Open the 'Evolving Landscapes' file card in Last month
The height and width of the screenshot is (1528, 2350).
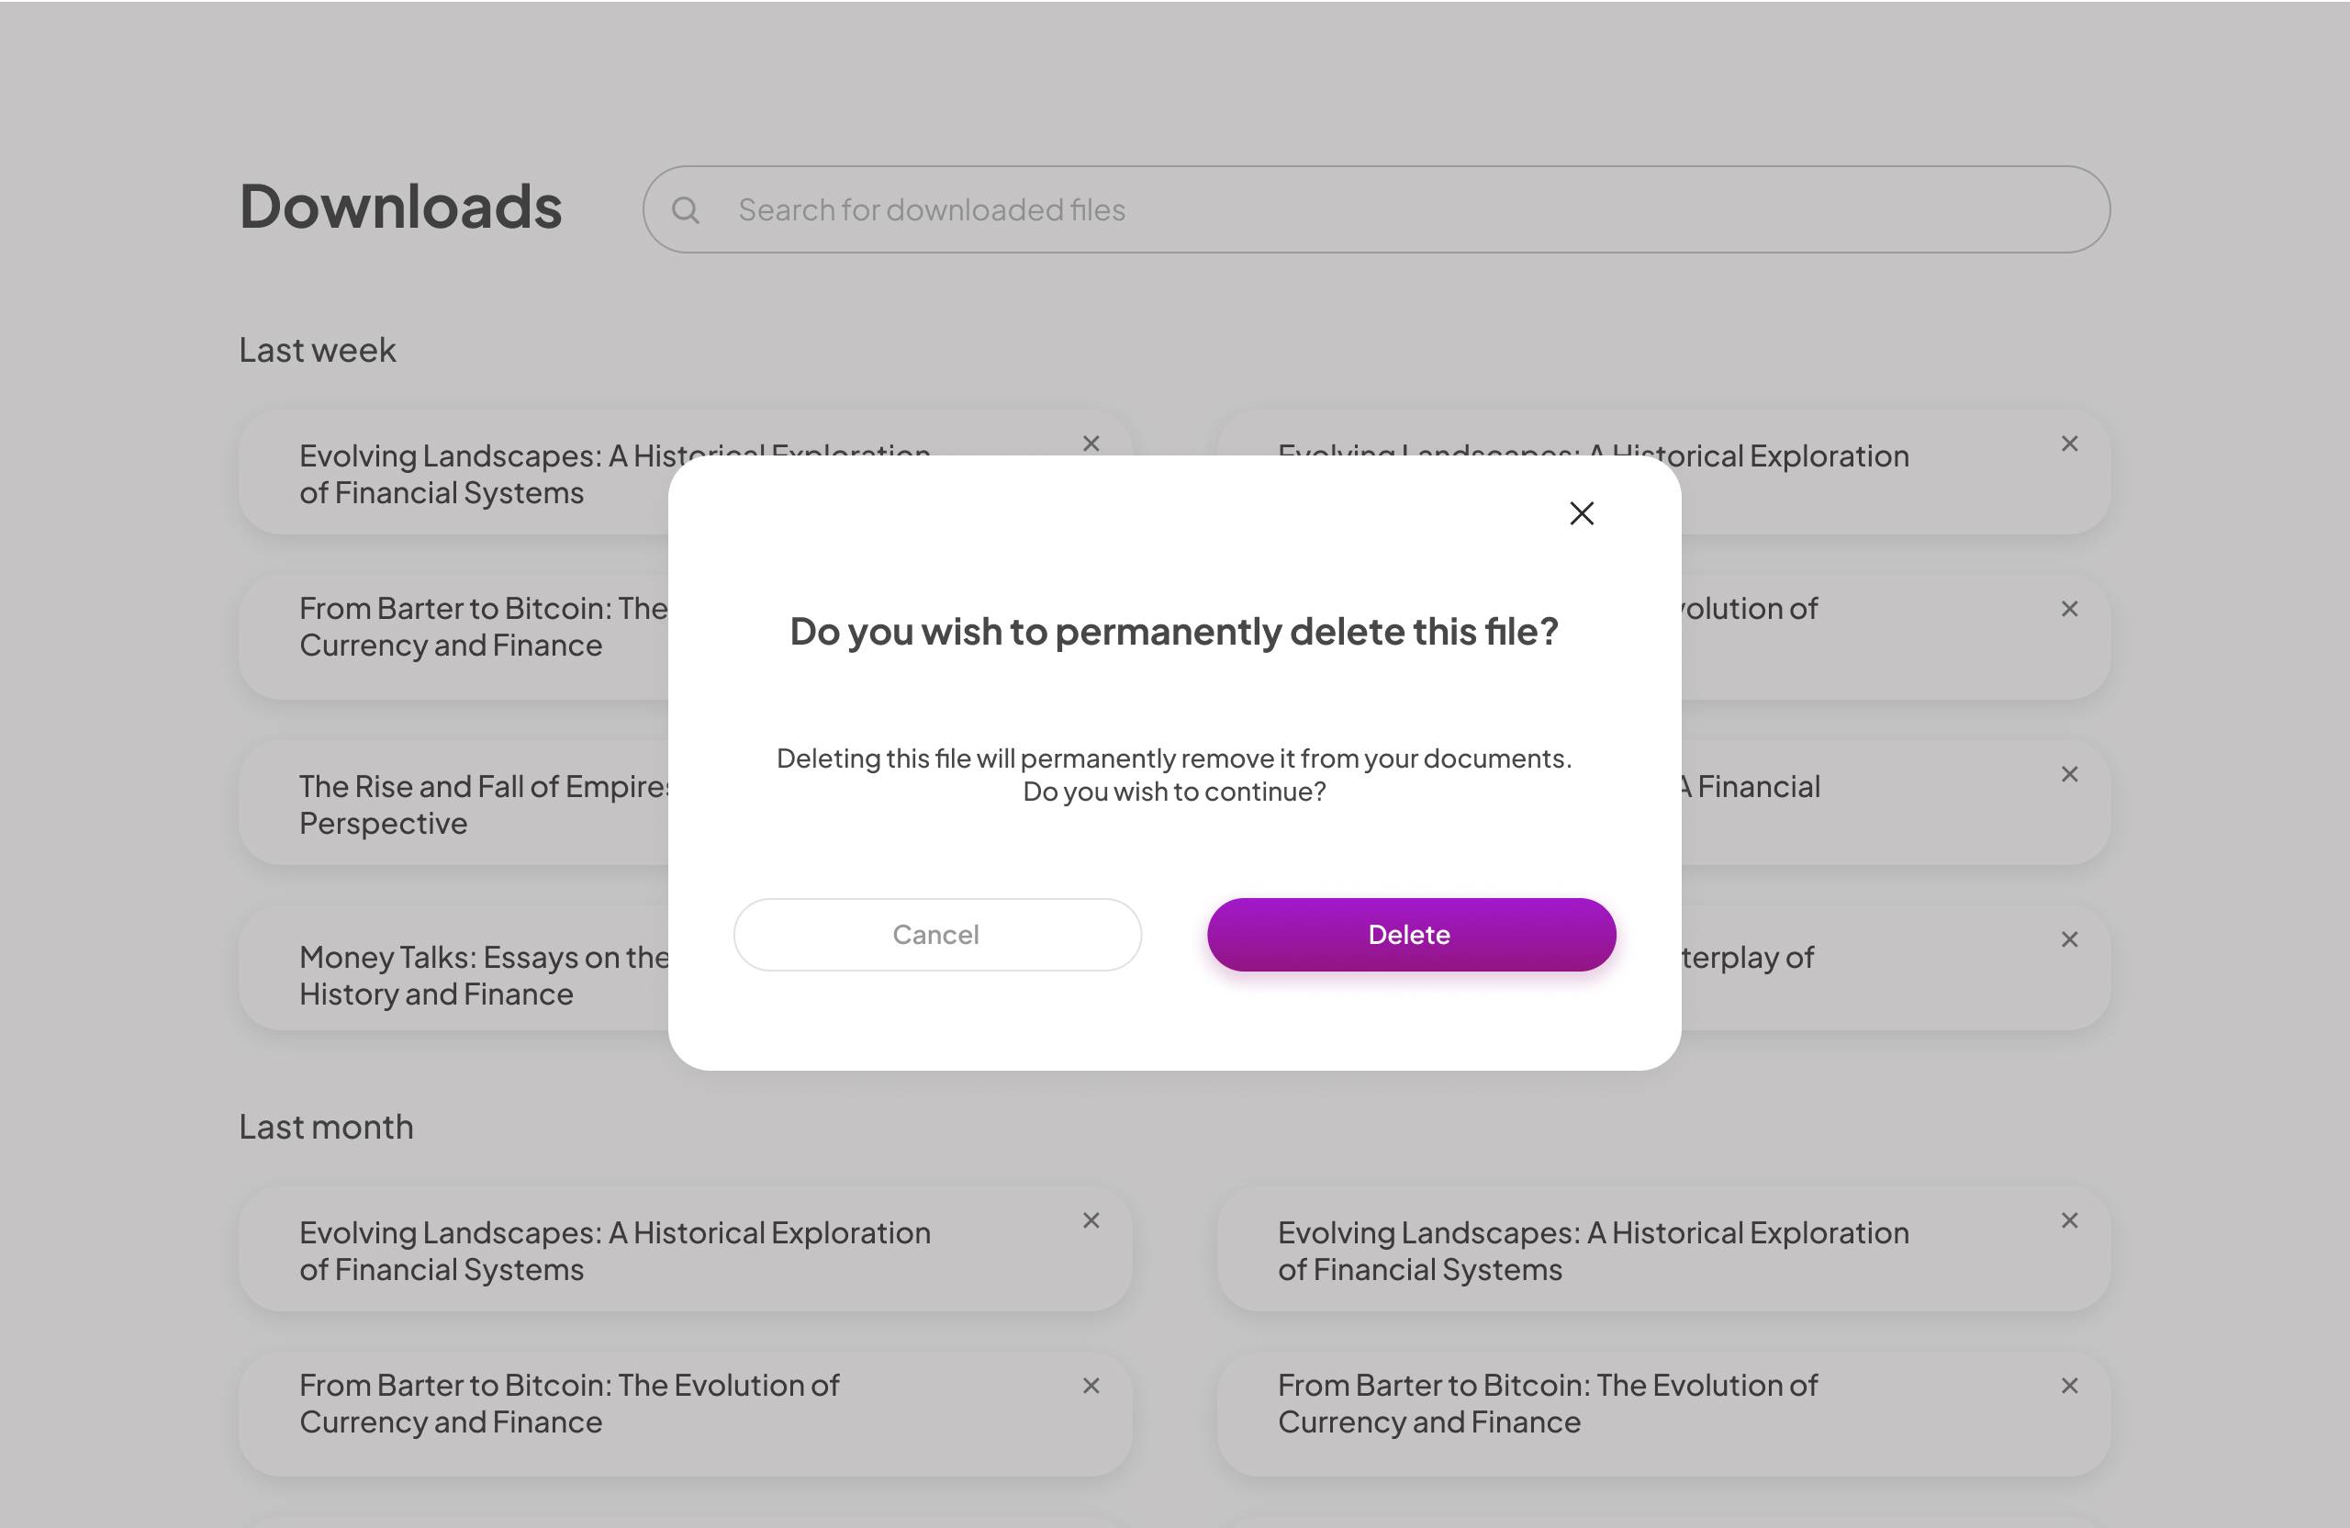(614, 1251)
